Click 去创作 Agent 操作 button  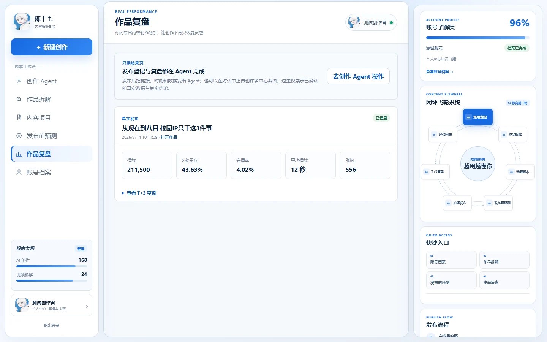pos(359,76)
